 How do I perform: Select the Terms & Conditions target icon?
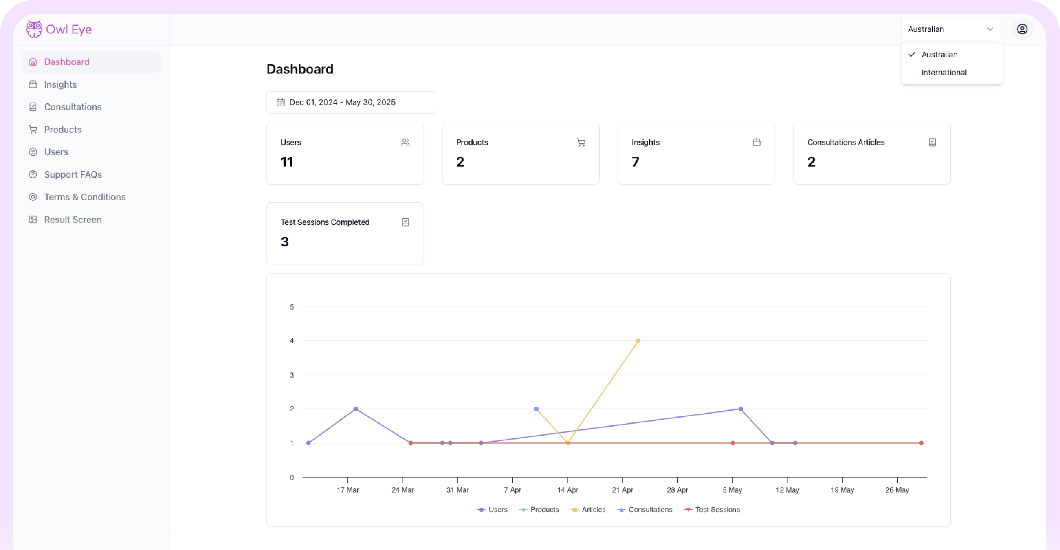pos(33,197)
